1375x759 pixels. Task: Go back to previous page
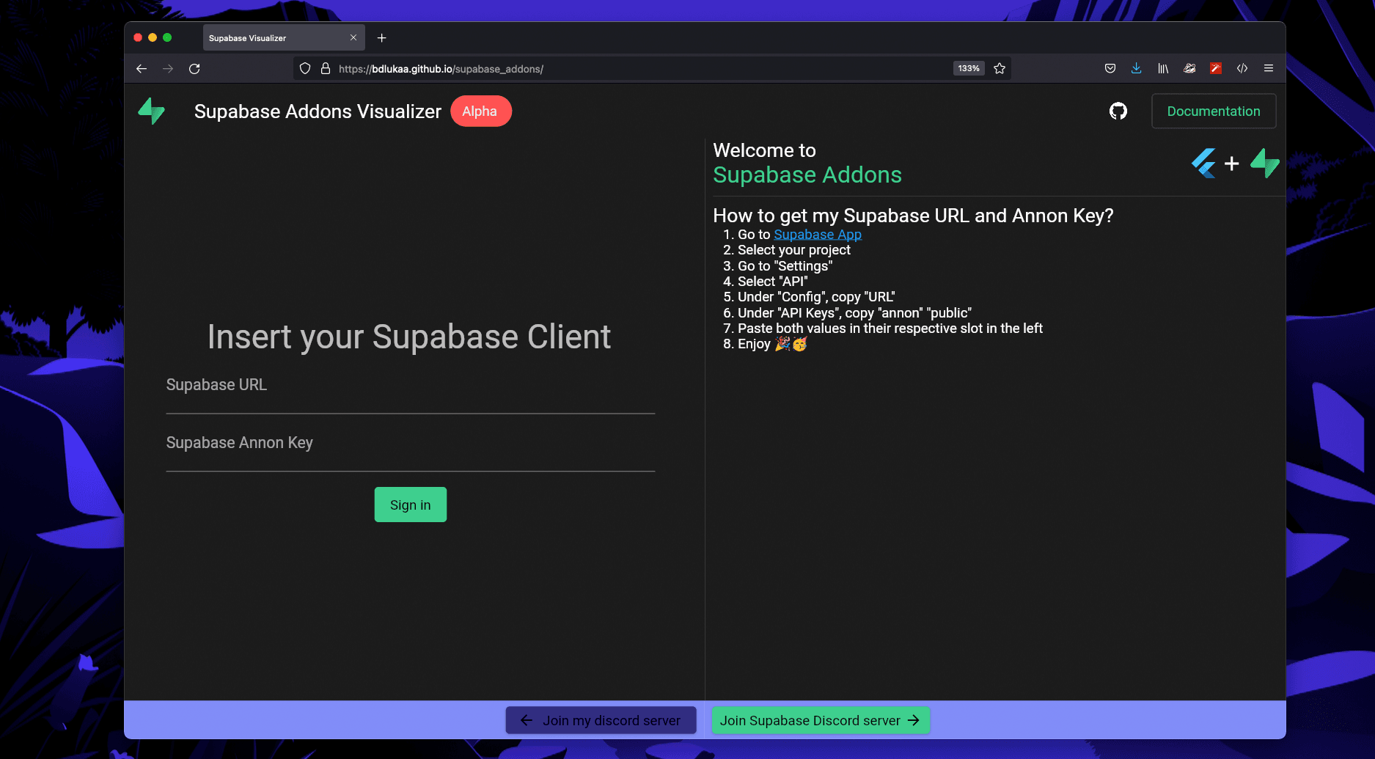click(142, 69)
